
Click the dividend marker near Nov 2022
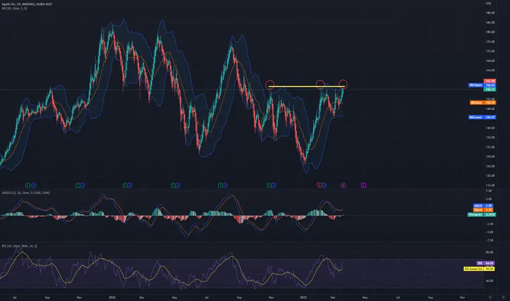tap(274, 185)
